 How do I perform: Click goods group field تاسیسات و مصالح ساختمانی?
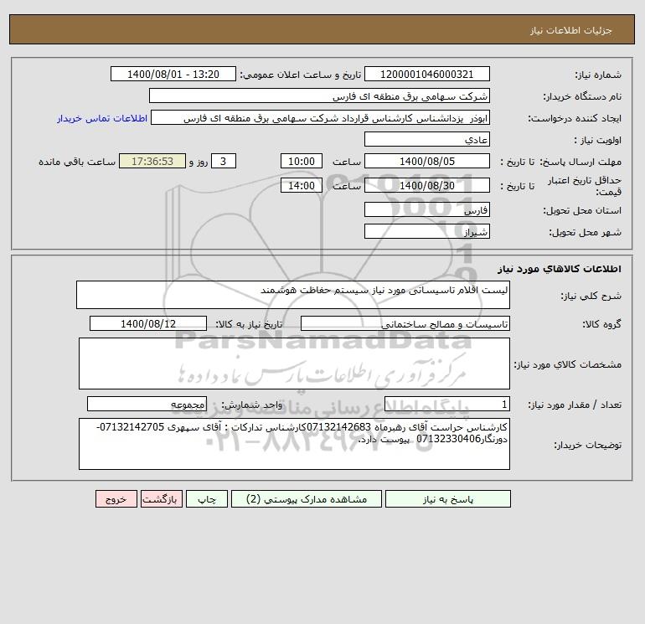(405, 323)
